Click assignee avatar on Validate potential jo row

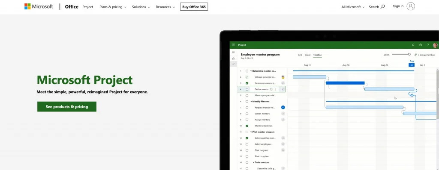[283, 77]
